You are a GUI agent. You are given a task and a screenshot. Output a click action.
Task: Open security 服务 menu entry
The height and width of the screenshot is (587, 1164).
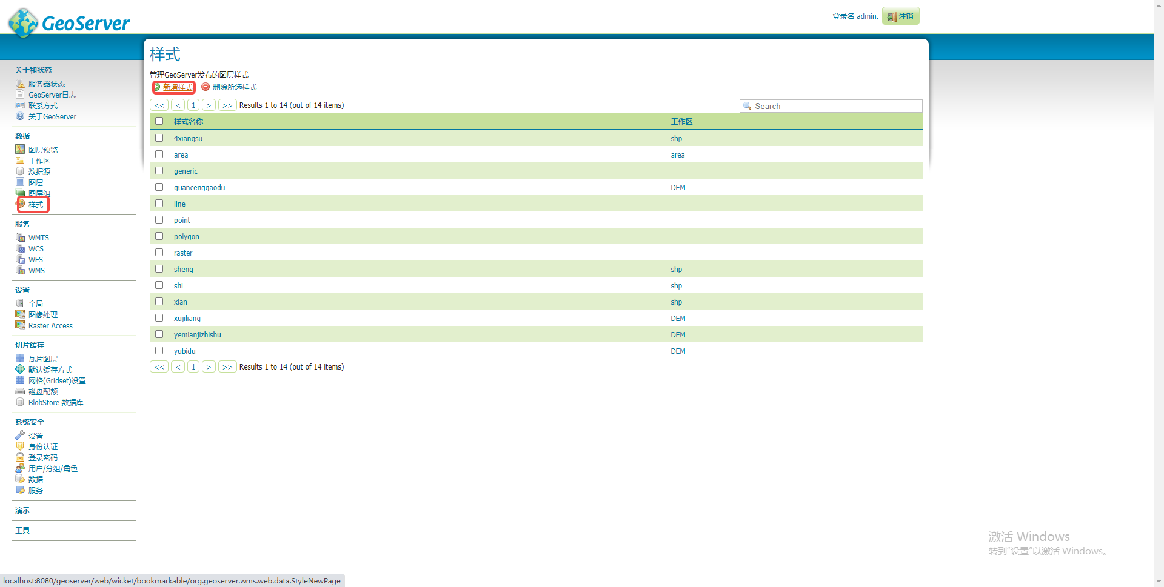[36, 491]
